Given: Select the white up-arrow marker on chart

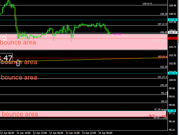Looking at the screenshot, I should pyautogui.click(x=18, y=63).
